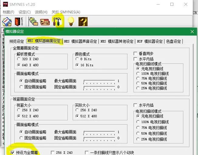
Task: Switch to NSF 模拟器设定 tab
Action: 150,41
